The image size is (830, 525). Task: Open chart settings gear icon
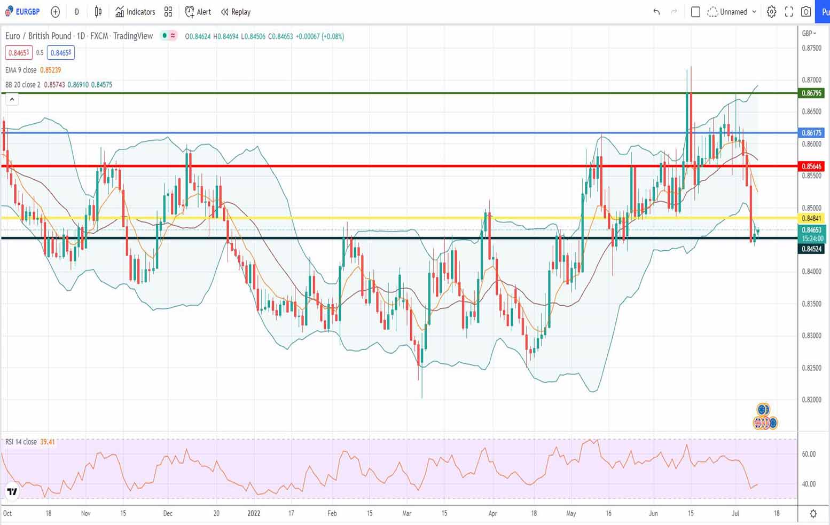click(x=771, y=12)
